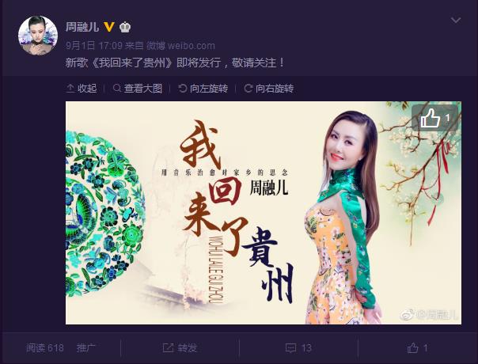The height and width of the screenshot is (364, 478).
Task: Rotate image right with 向右旋转
Action: click(x=269, y=89)
